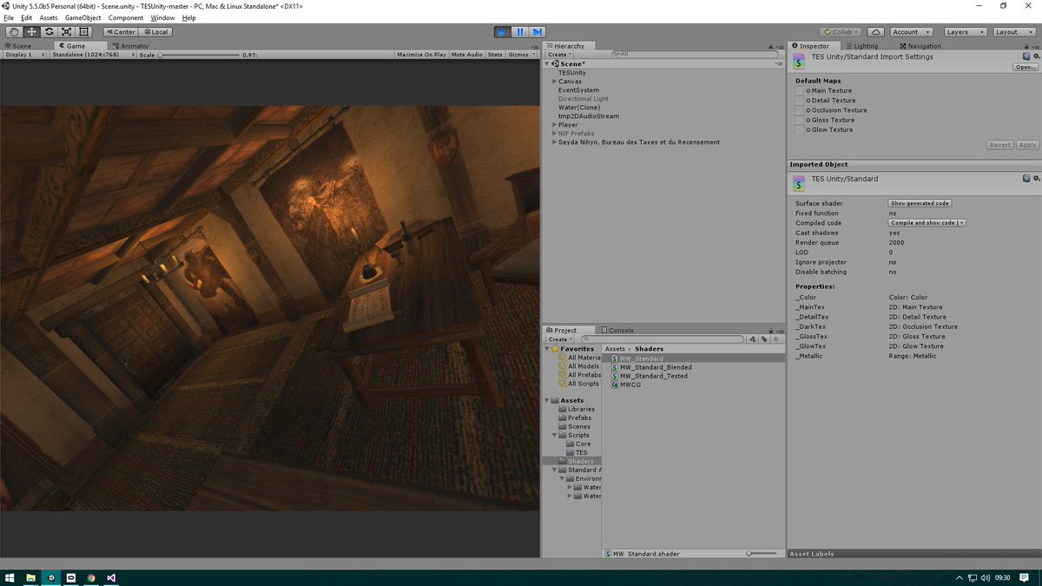
Task: Click the MW_Standard_Blended shader icon
Action: click(615, 367)
